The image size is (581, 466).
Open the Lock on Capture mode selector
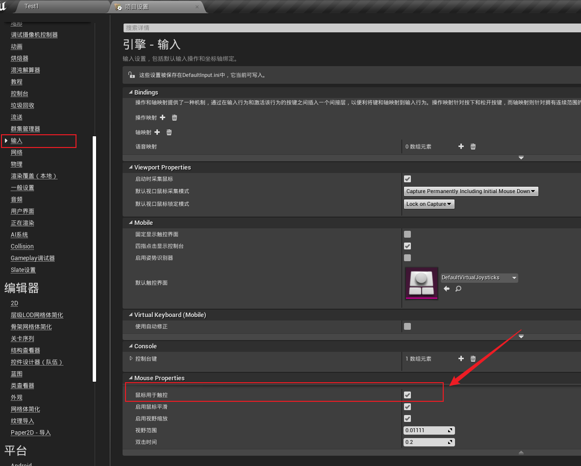tap(429, 204)
